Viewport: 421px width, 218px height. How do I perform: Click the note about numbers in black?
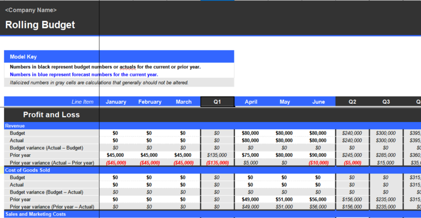pyautogui.click(x=105, y=67)
